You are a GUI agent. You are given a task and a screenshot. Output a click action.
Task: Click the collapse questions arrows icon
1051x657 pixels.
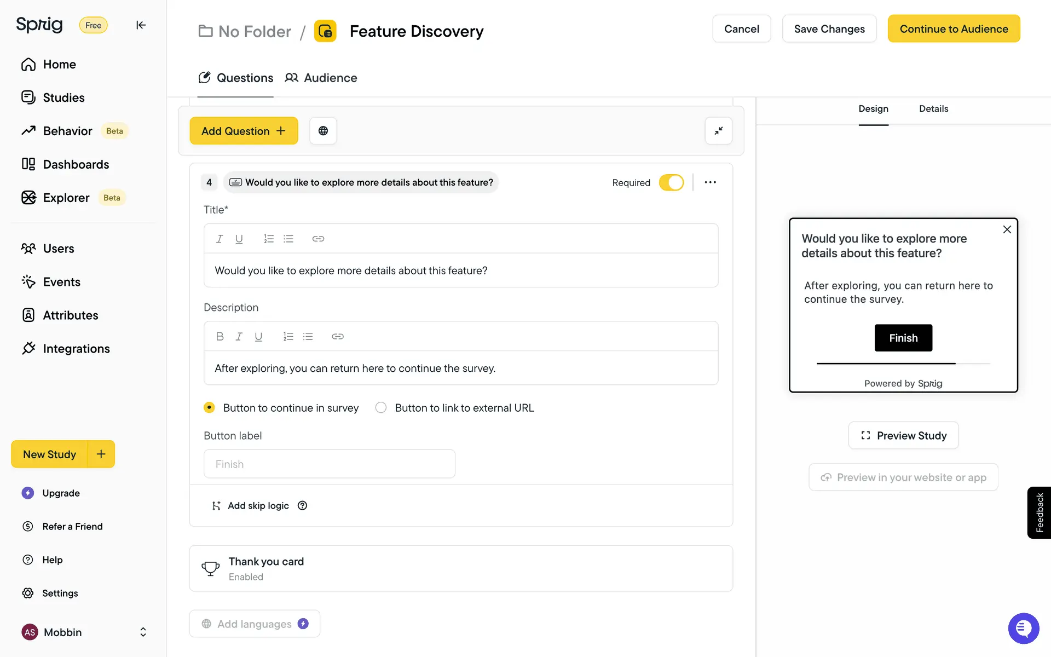718,131
